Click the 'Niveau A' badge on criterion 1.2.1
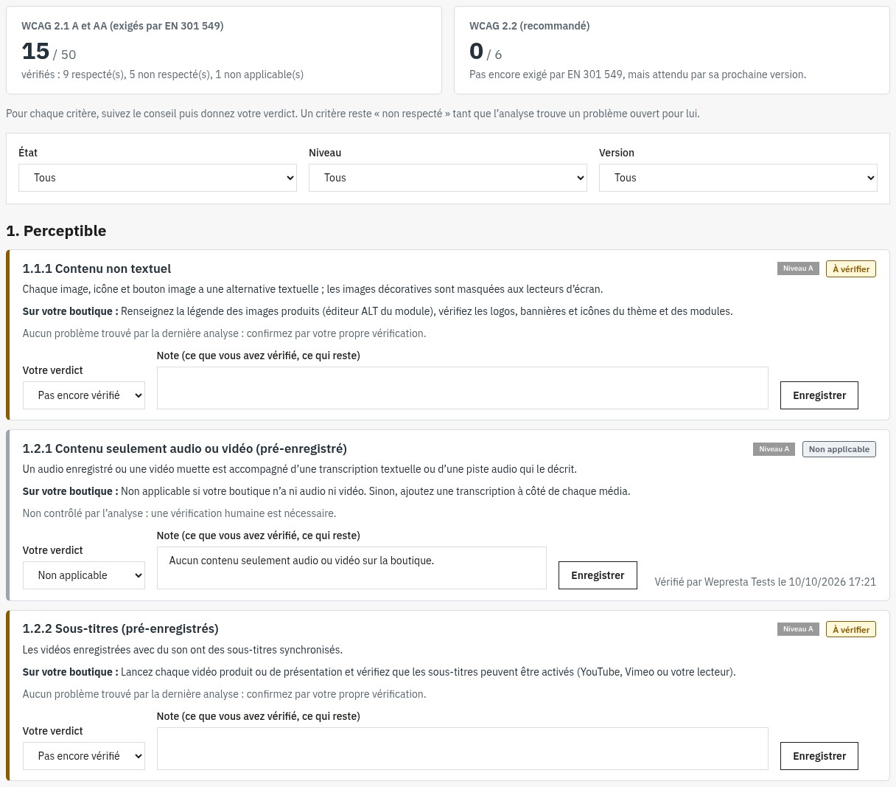This screenshot has height=787, width=896. (x=774, y=449)
